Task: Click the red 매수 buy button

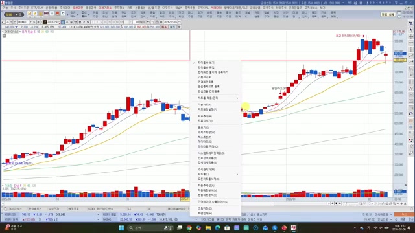Action: (x=164, y=27)
